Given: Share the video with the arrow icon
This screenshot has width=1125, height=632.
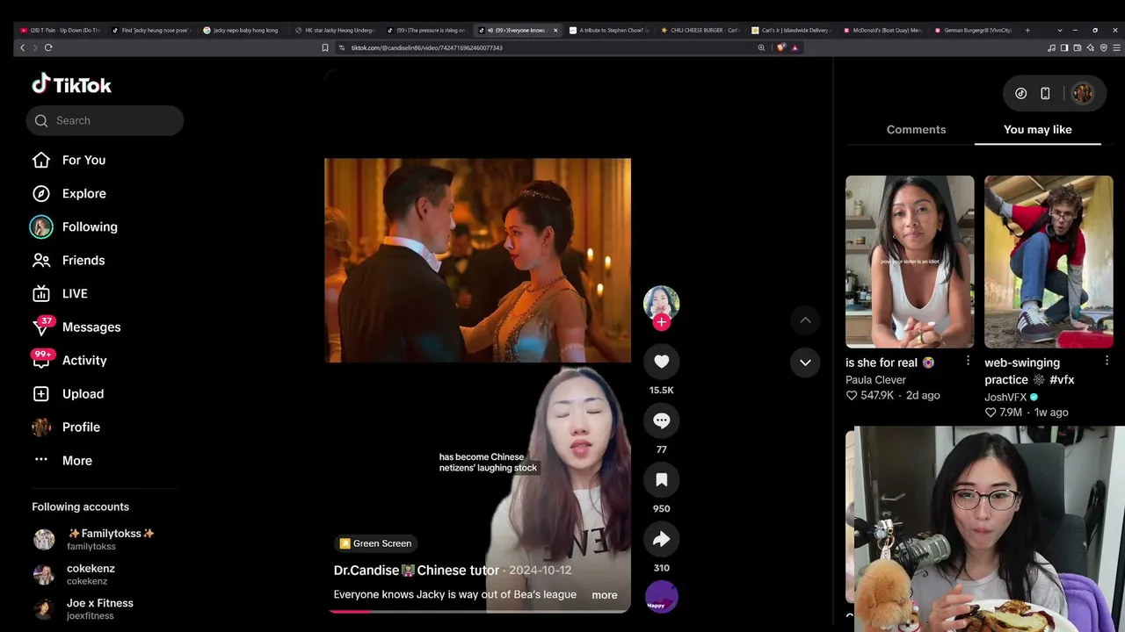Looking at the screenshot, I should click(662, 539).
